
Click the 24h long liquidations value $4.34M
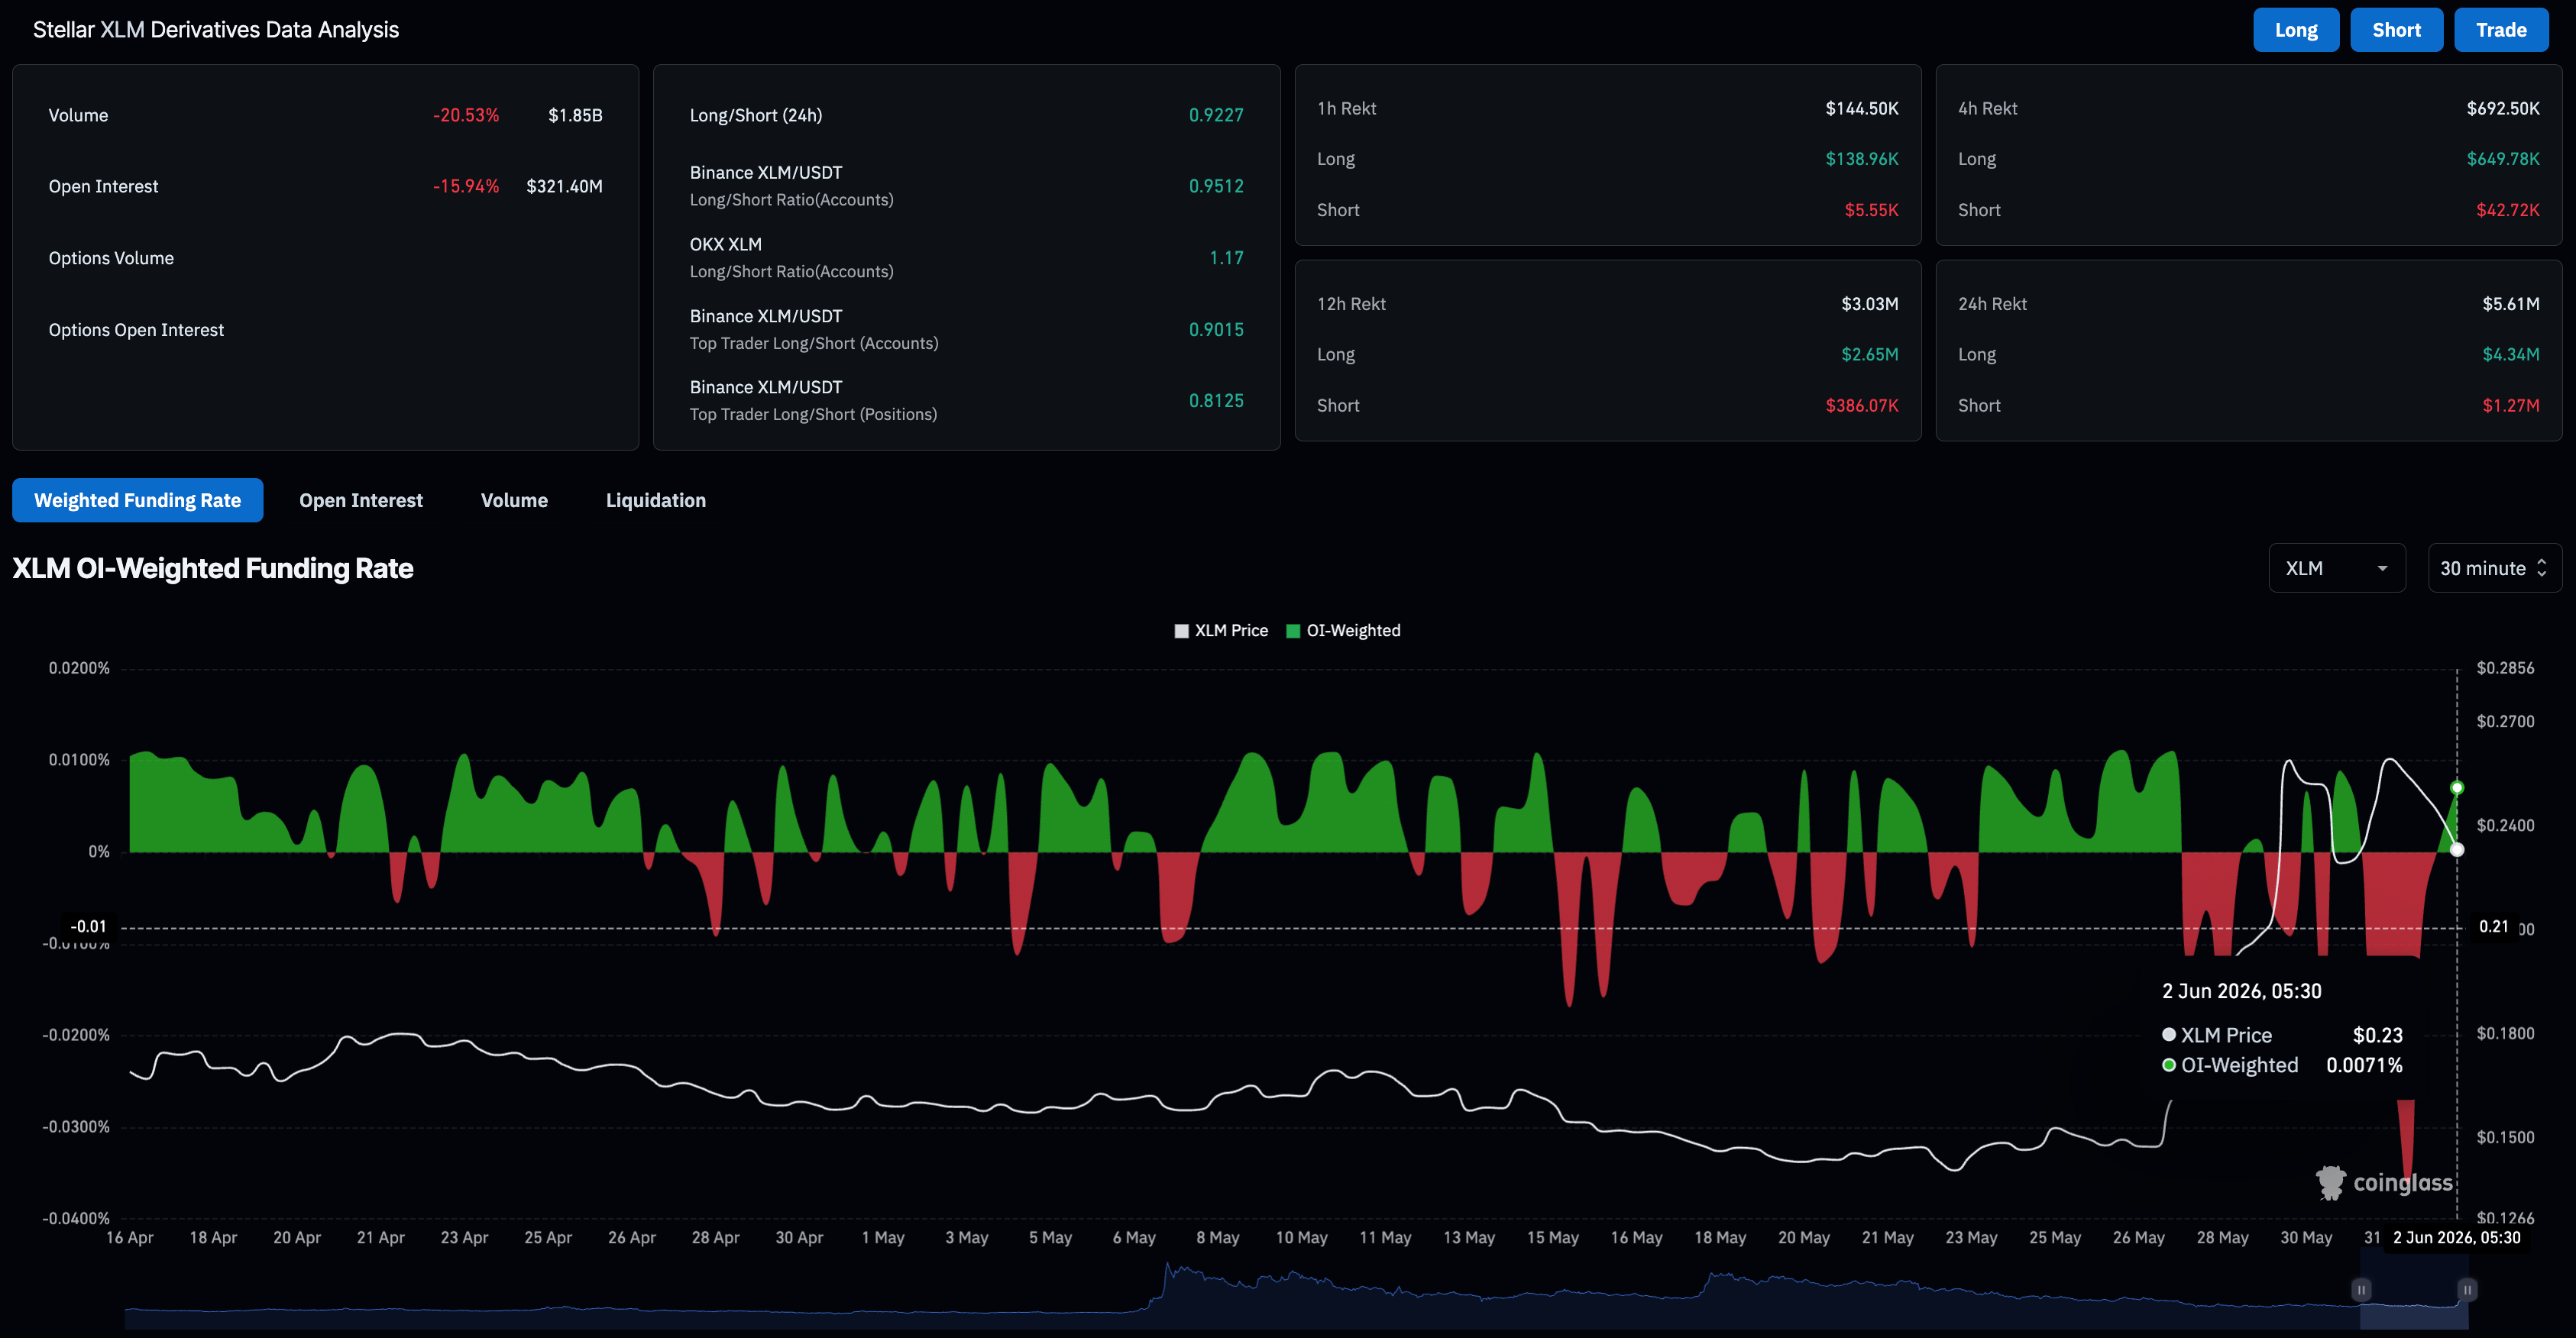(2511, 354)
